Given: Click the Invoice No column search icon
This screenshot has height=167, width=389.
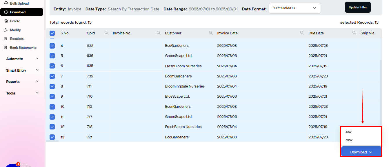Looking at the screenshot, I should [159, 33].
